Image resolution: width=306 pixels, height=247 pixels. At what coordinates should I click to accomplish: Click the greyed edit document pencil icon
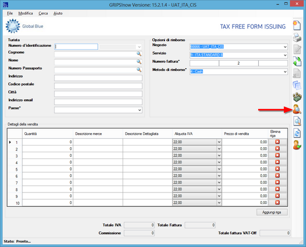[x=297, y=49]
